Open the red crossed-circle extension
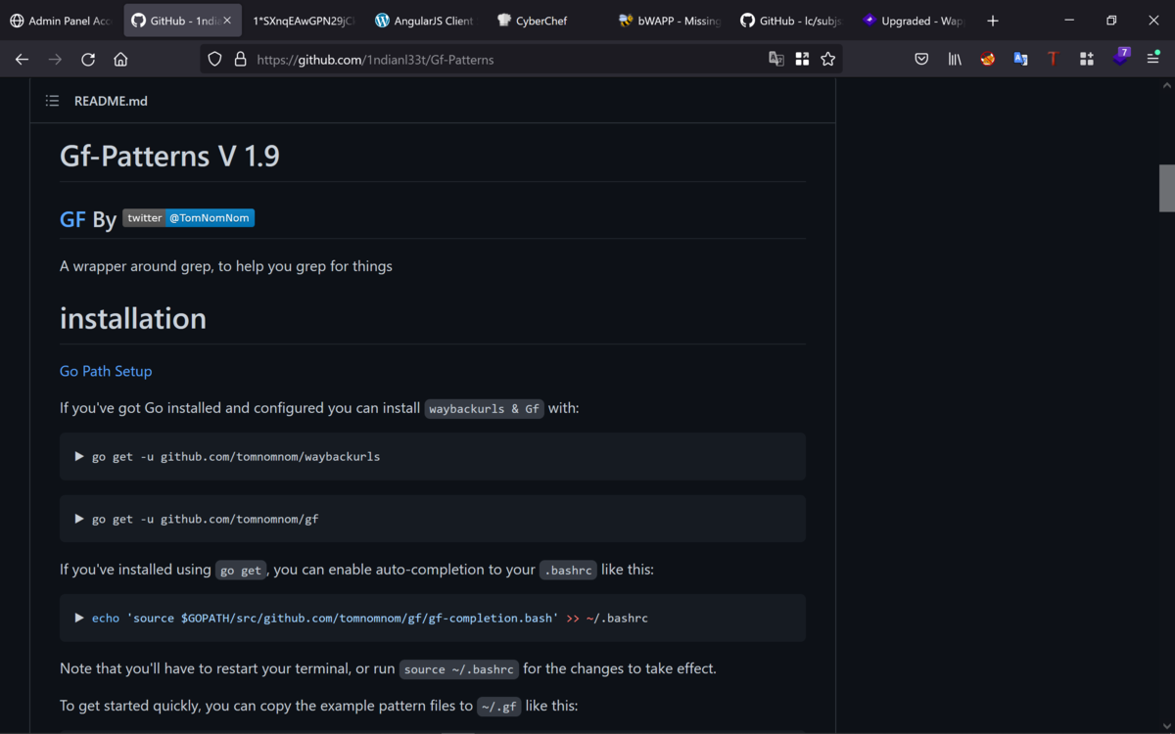The image size is (1175, 734). coord(988,60)
